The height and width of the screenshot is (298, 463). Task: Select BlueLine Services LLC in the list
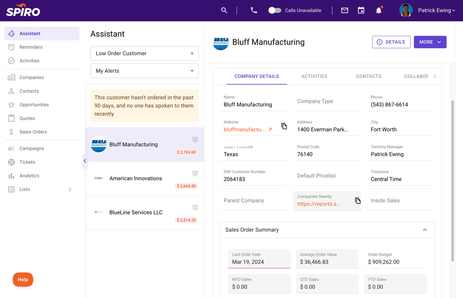click(144, 213)
